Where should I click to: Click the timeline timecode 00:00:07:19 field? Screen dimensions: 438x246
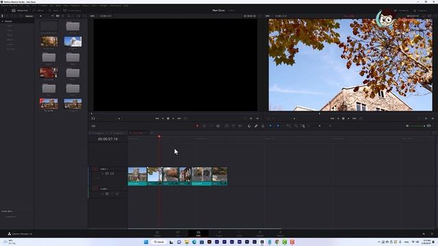point(107,139)
